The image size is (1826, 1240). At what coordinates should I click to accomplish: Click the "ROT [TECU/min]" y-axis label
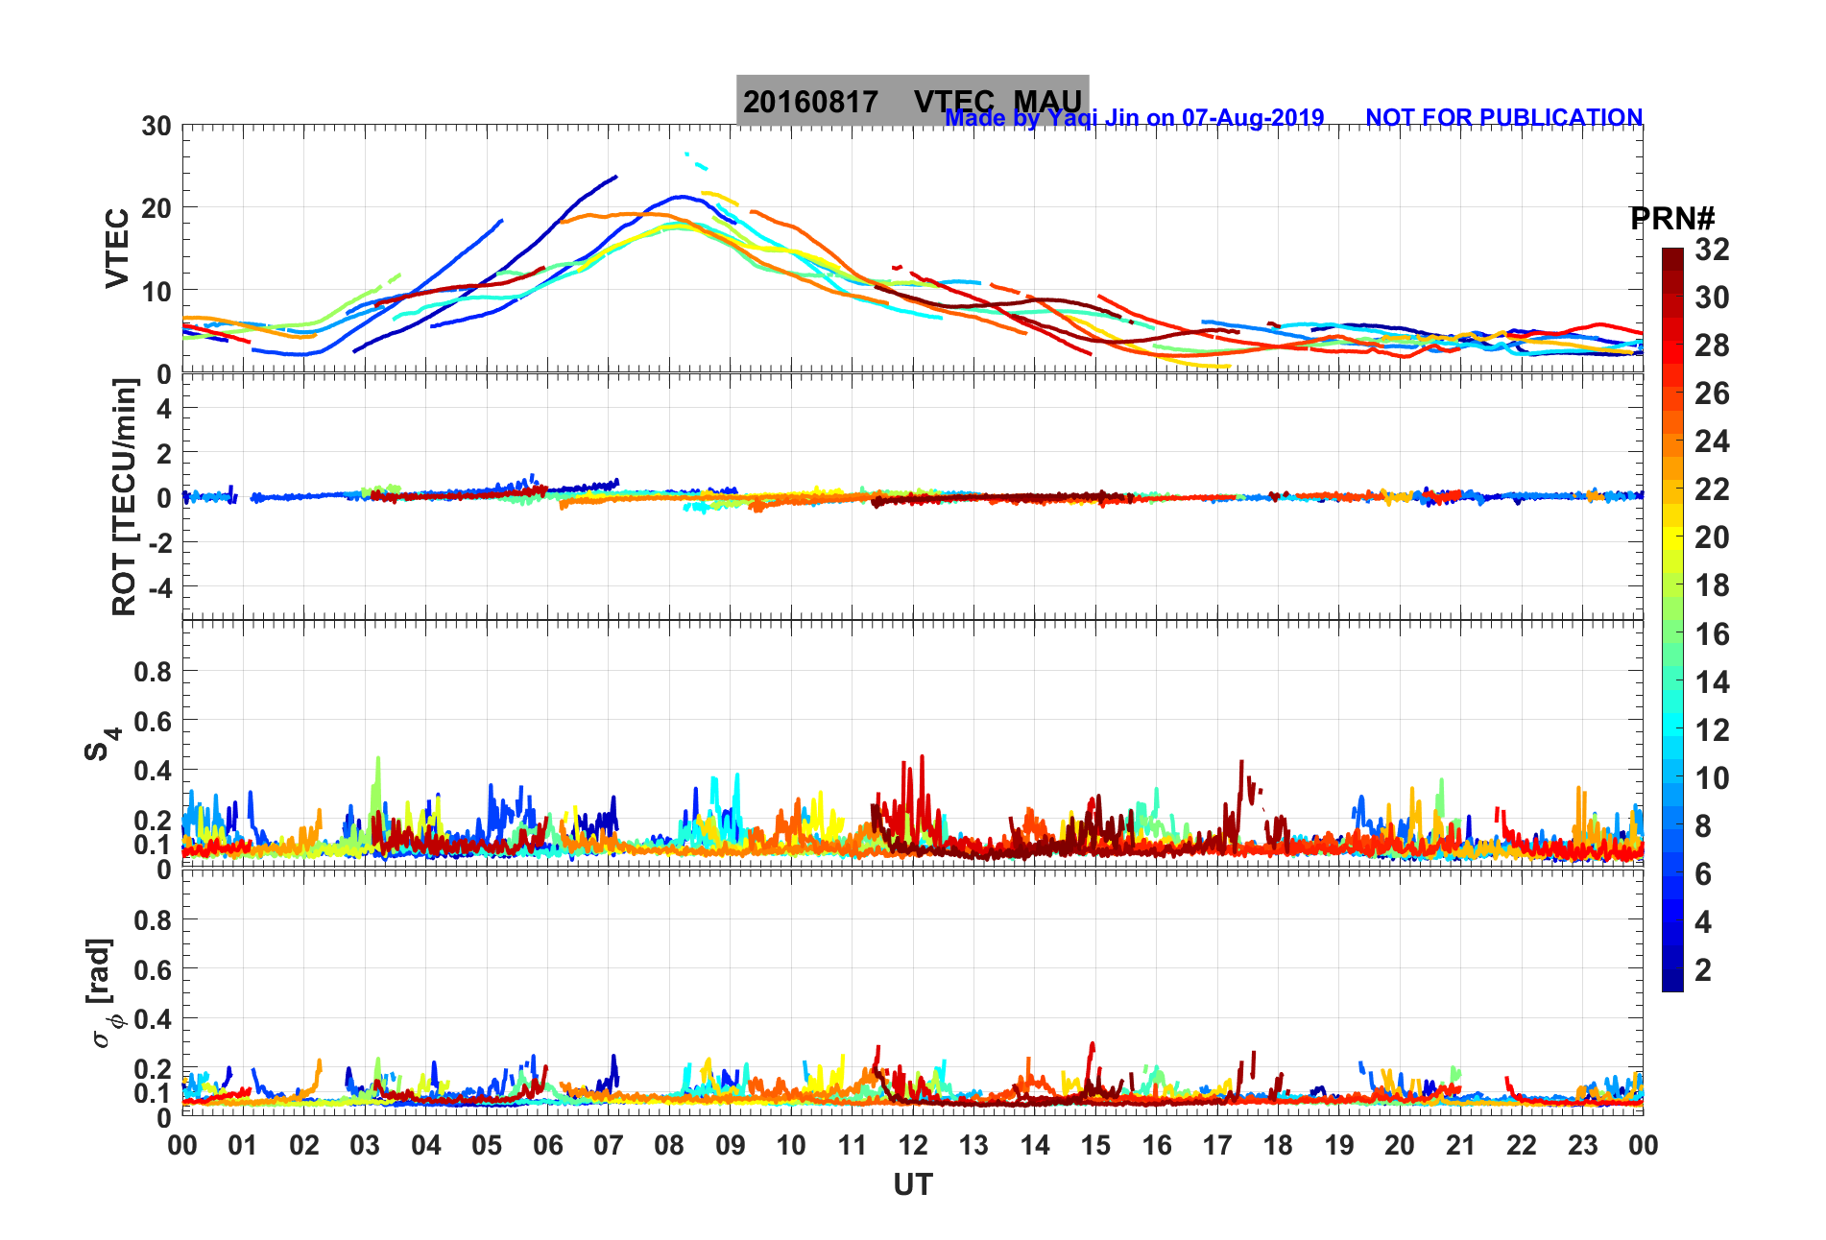point(124,496)
